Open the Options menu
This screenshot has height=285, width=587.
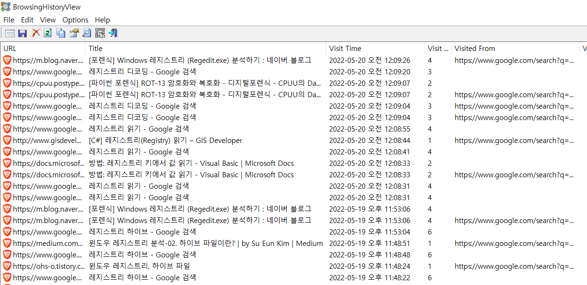[75, 20]
